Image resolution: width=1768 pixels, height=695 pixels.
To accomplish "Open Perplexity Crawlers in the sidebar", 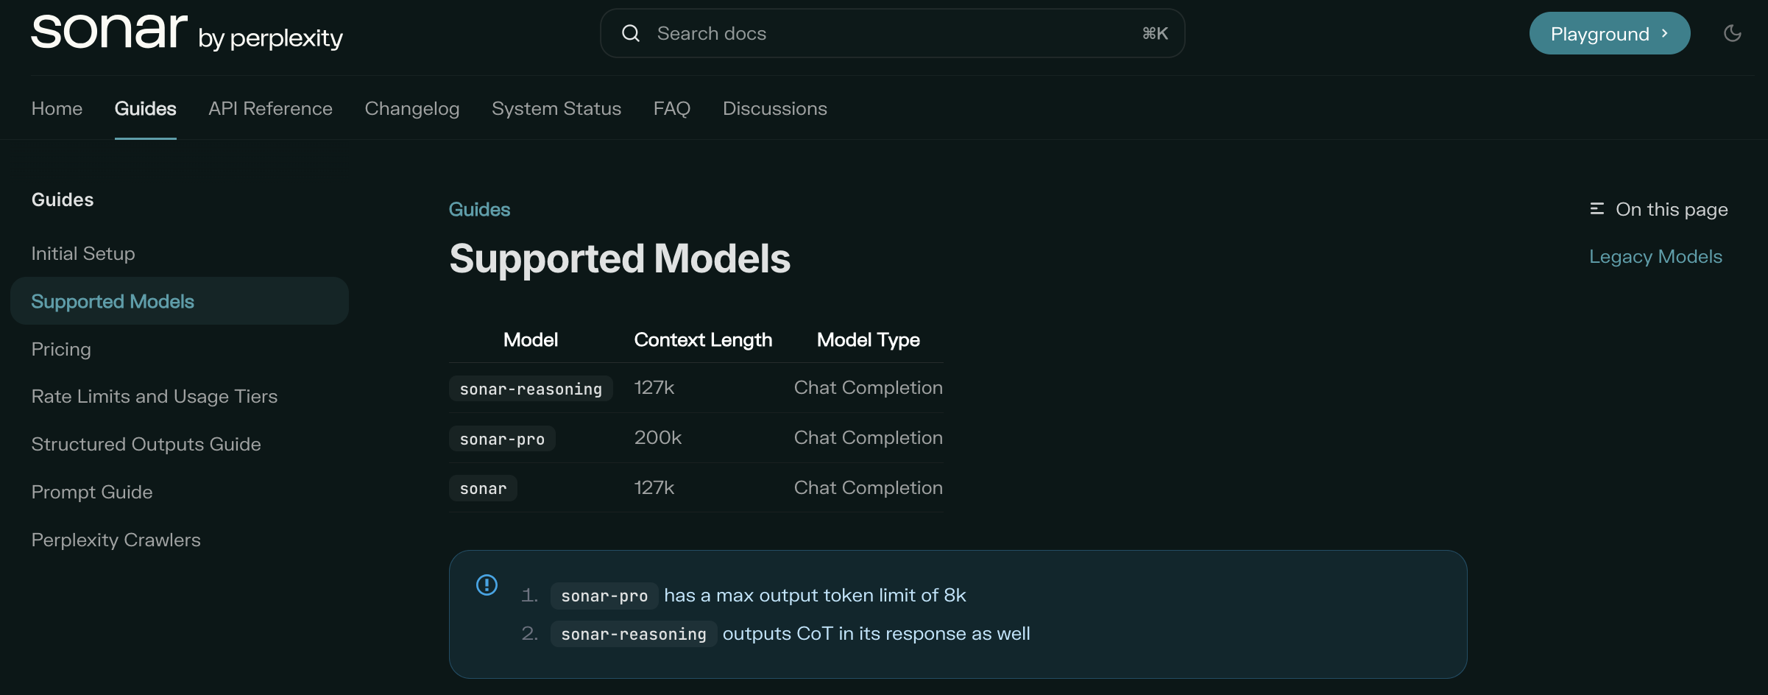I will tap(116, 540).
